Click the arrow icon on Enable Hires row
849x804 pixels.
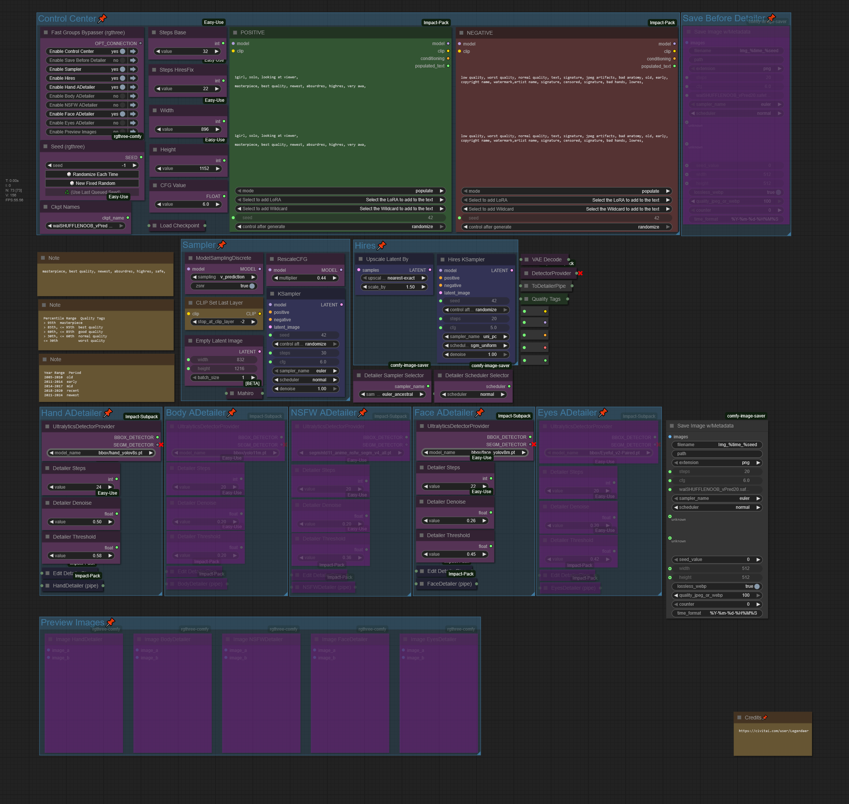133,78
